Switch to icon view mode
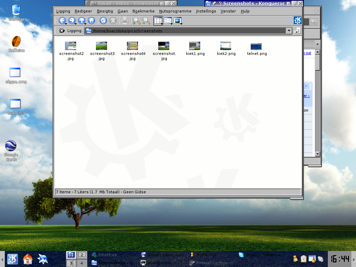The width and height of the screenshot is (356, 267). [158, 21]
